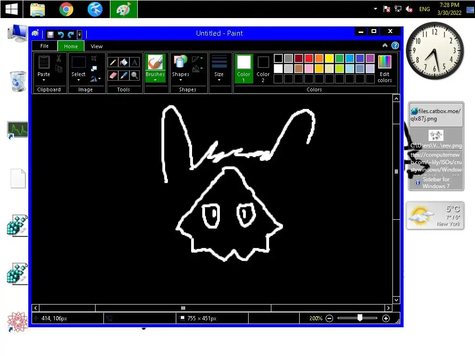This screenshot has height=356, width=475.
Task: Open the Sidebar for Windows 7 gadget entry
Action: (x=436, y=183)
